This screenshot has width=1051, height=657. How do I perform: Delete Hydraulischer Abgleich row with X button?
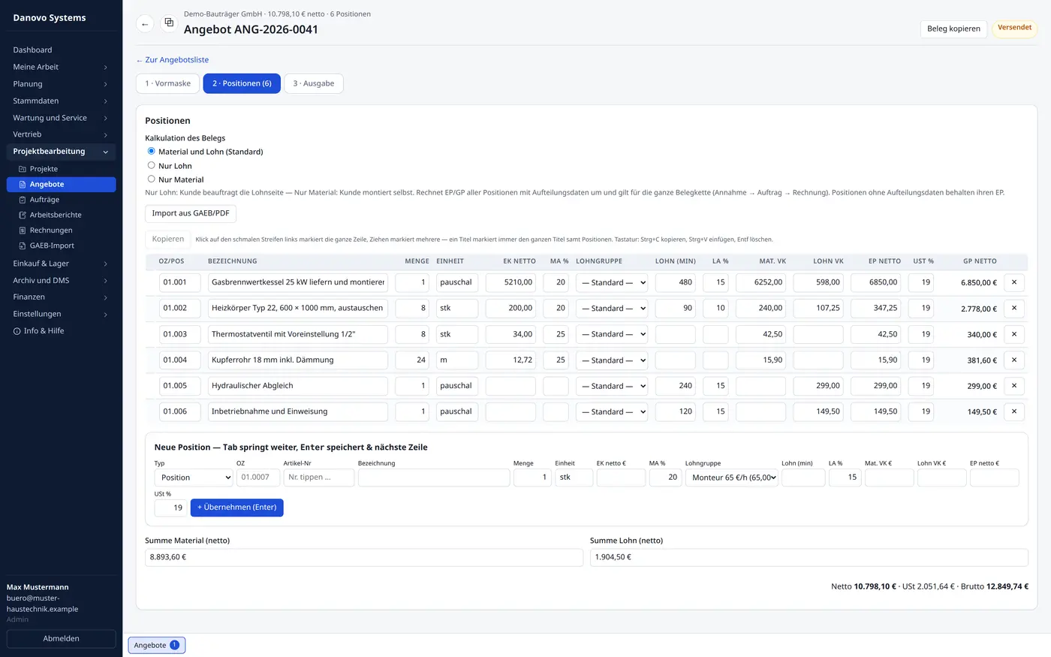click(x=1014, y=386)
